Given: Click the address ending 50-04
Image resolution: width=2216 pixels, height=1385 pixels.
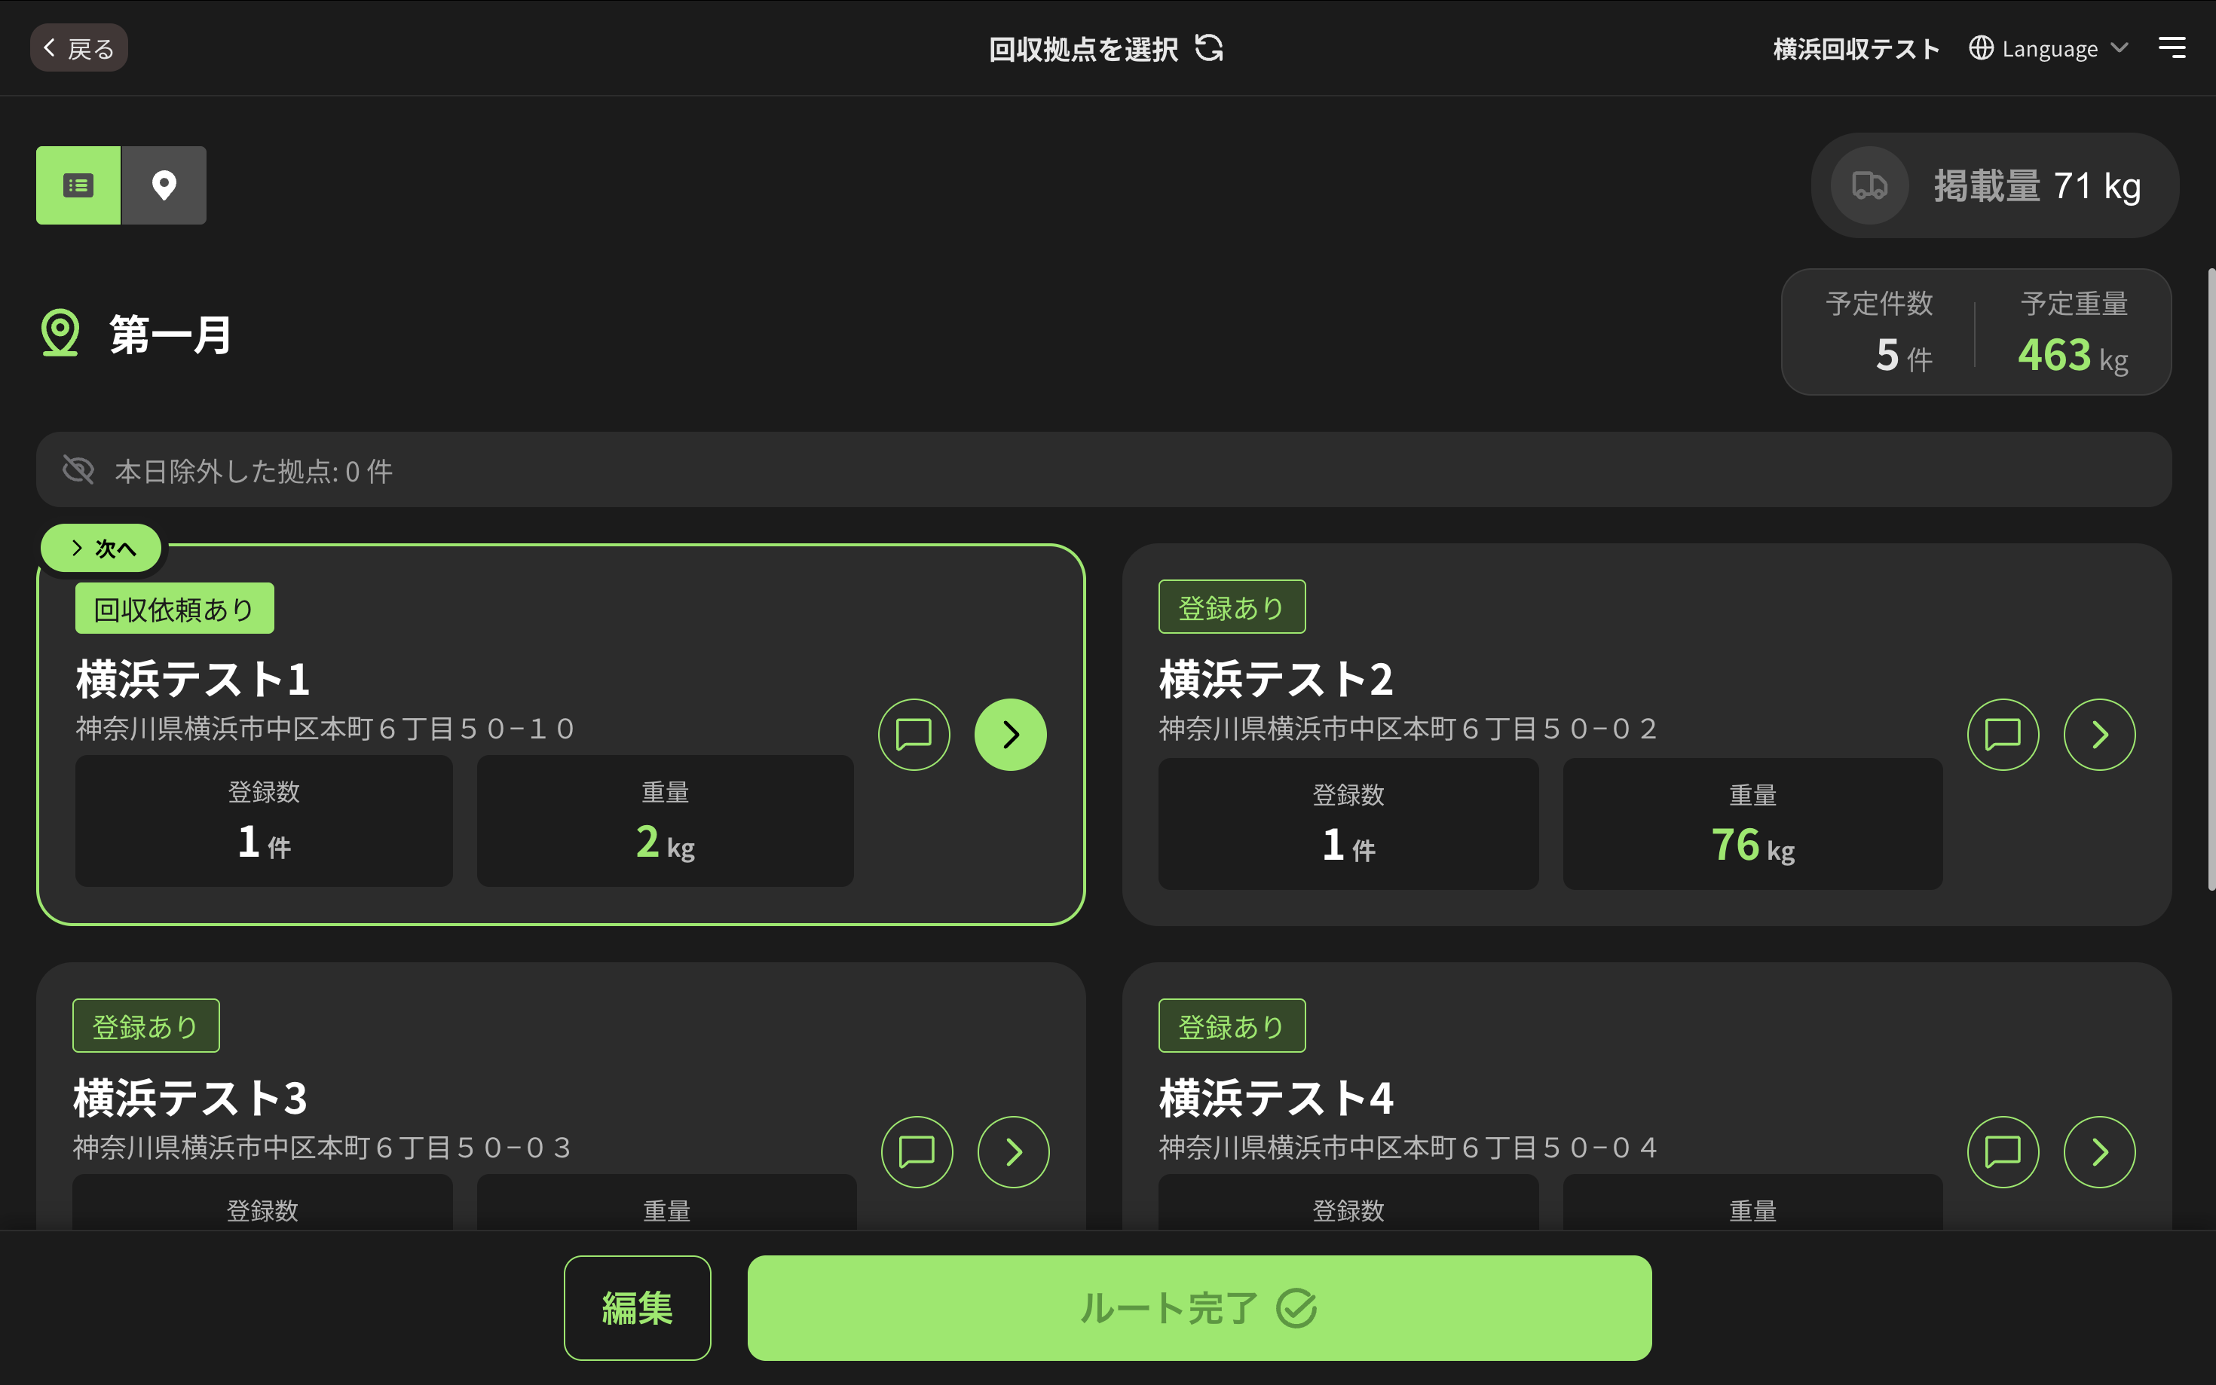Looking at the screenshot, I should tap(1409, 1148).
